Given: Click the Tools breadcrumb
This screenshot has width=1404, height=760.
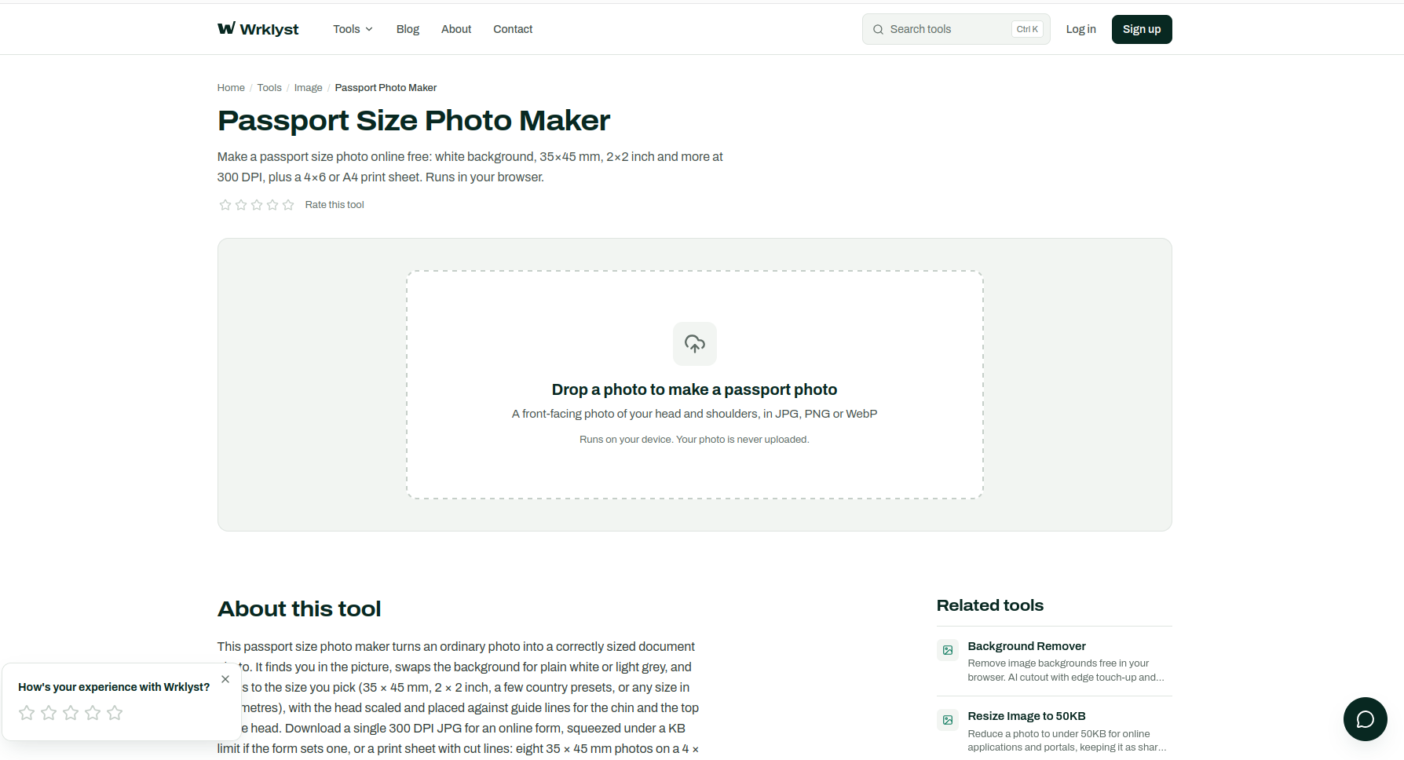Looking at the screenshot, I should coord(269,88).
